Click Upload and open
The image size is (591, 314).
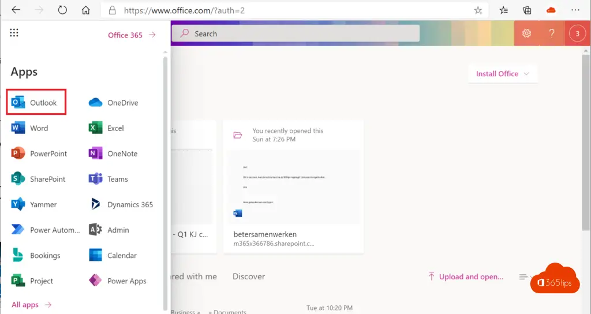pyautogui.click(x=466, y=276)
